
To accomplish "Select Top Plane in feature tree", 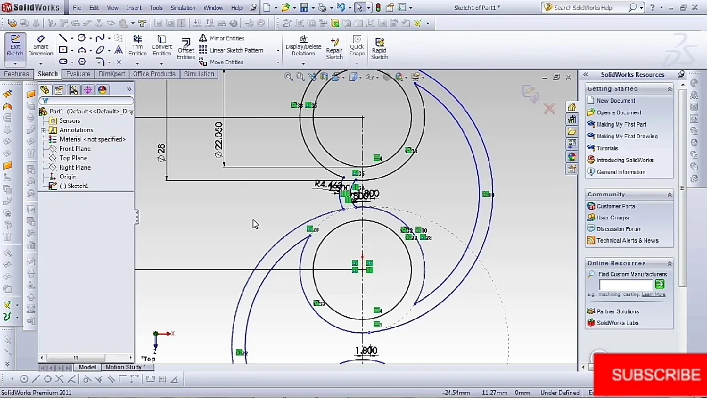I will 73,158.
